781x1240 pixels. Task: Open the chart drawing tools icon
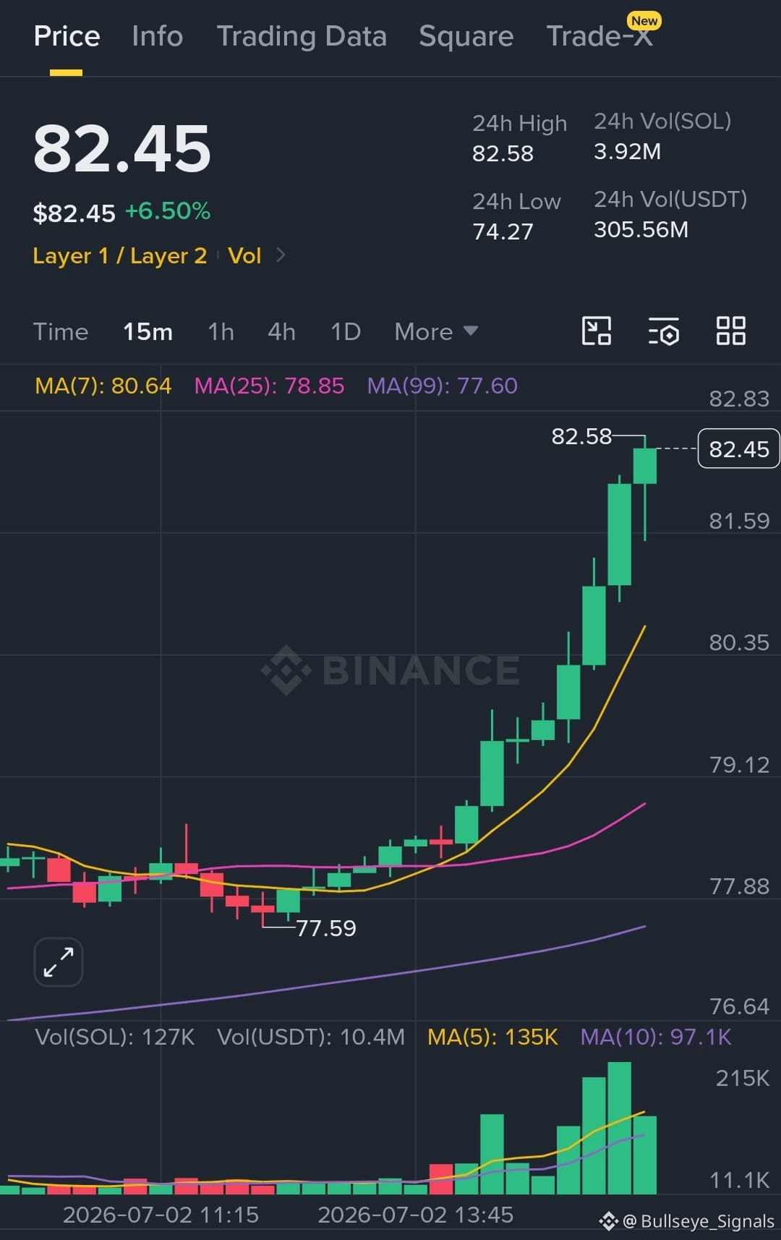[x=597, y=331]
